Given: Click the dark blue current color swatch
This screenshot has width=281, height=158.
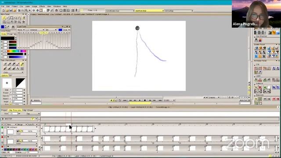Looking at the screenshot, I should [3, 27].
